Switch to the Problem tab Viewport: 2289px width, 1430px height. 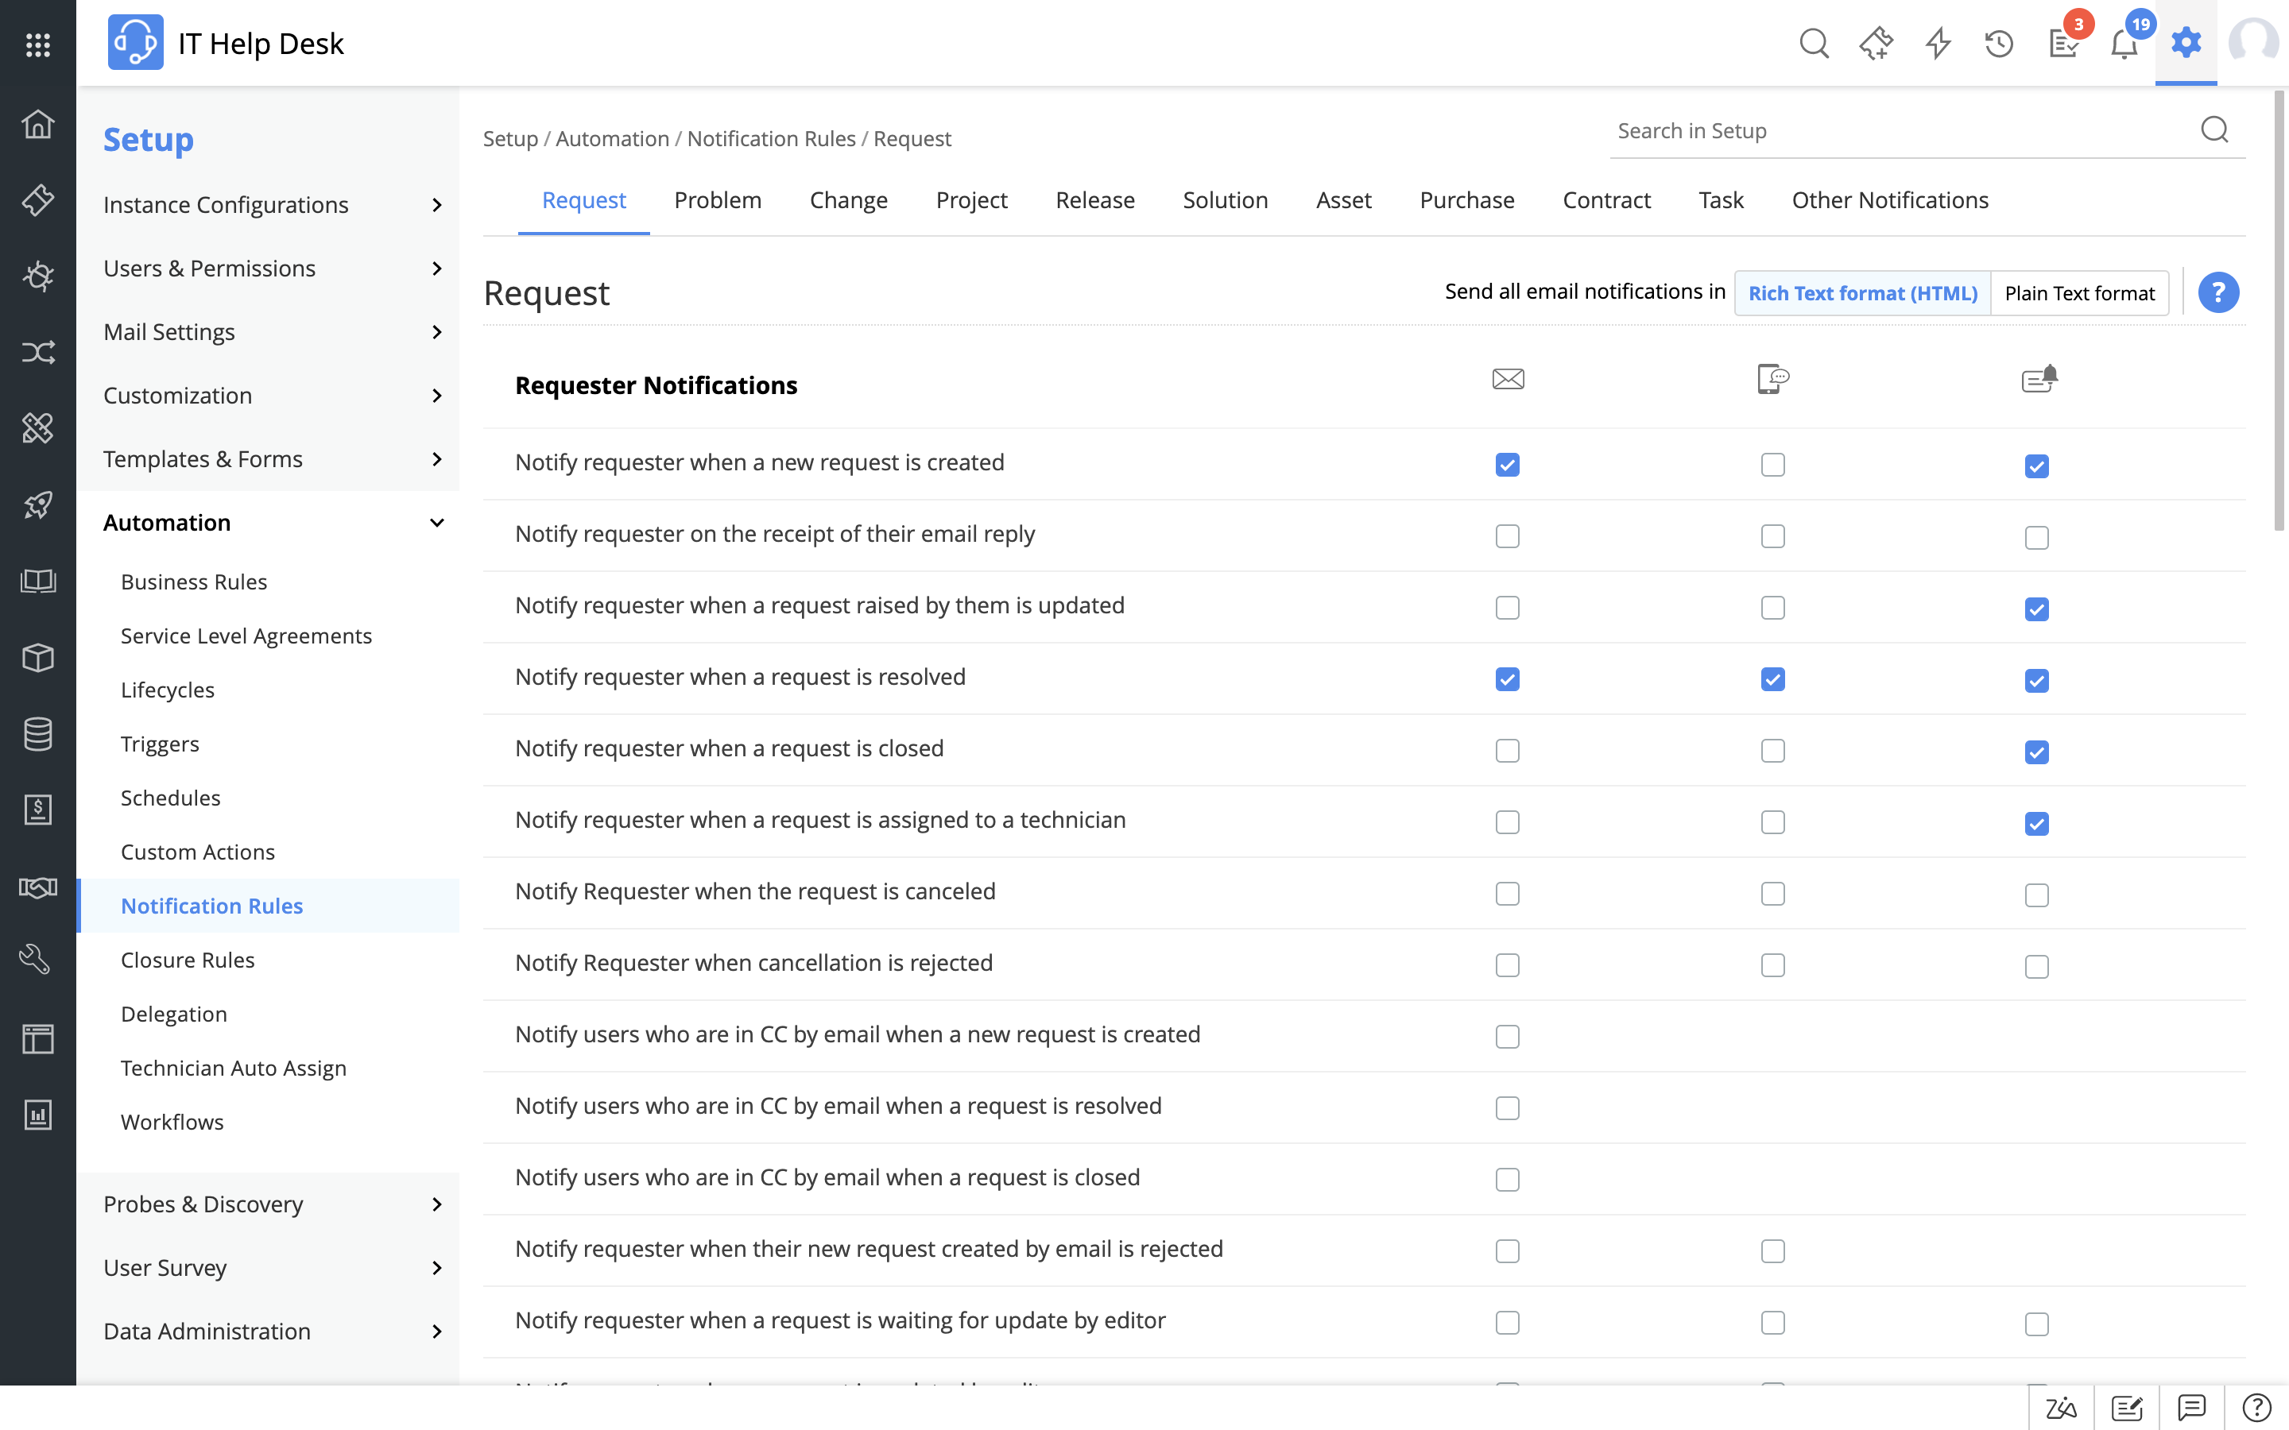tap(717, 200)
